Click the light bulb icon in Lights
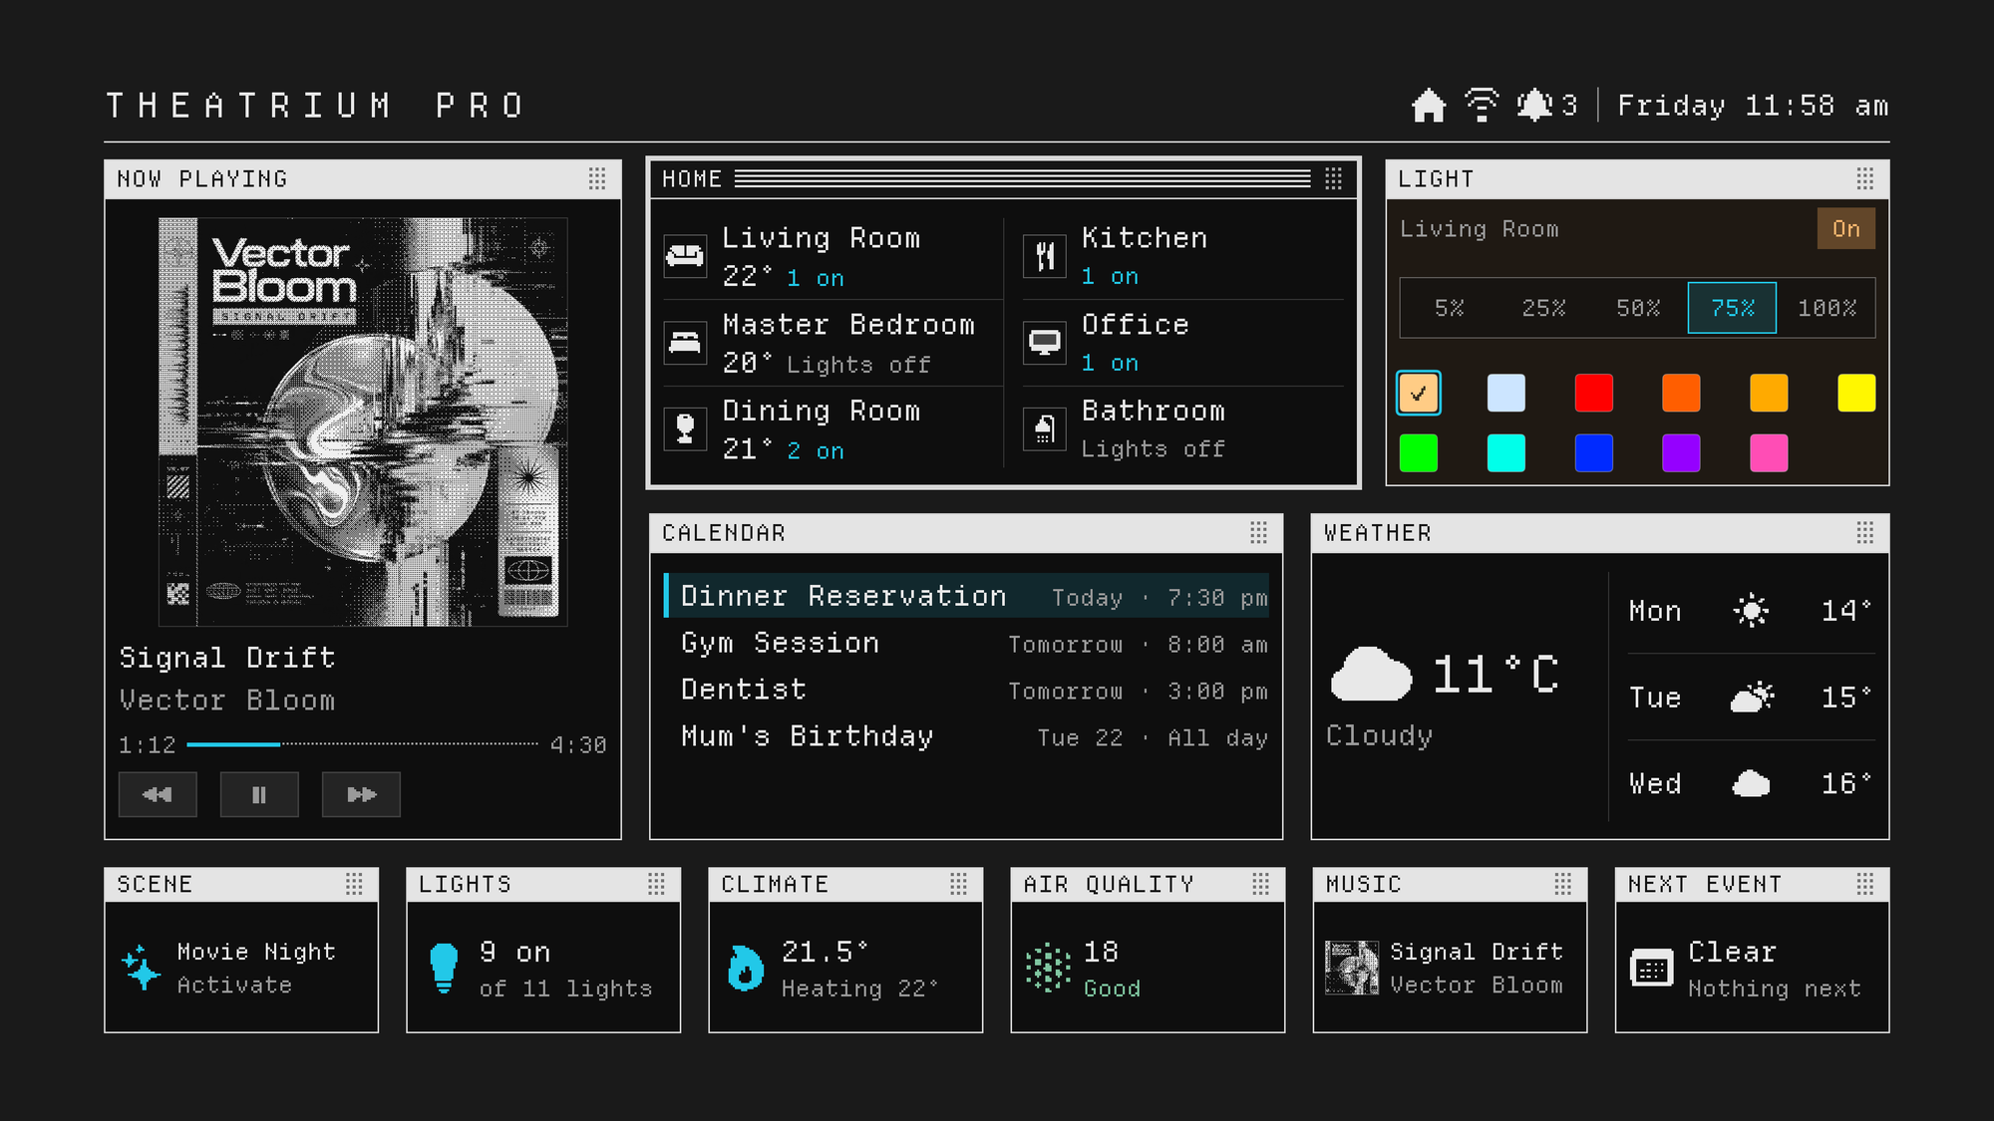The width and height of the screenshot is (1994, 1121). tap(444, 969)
